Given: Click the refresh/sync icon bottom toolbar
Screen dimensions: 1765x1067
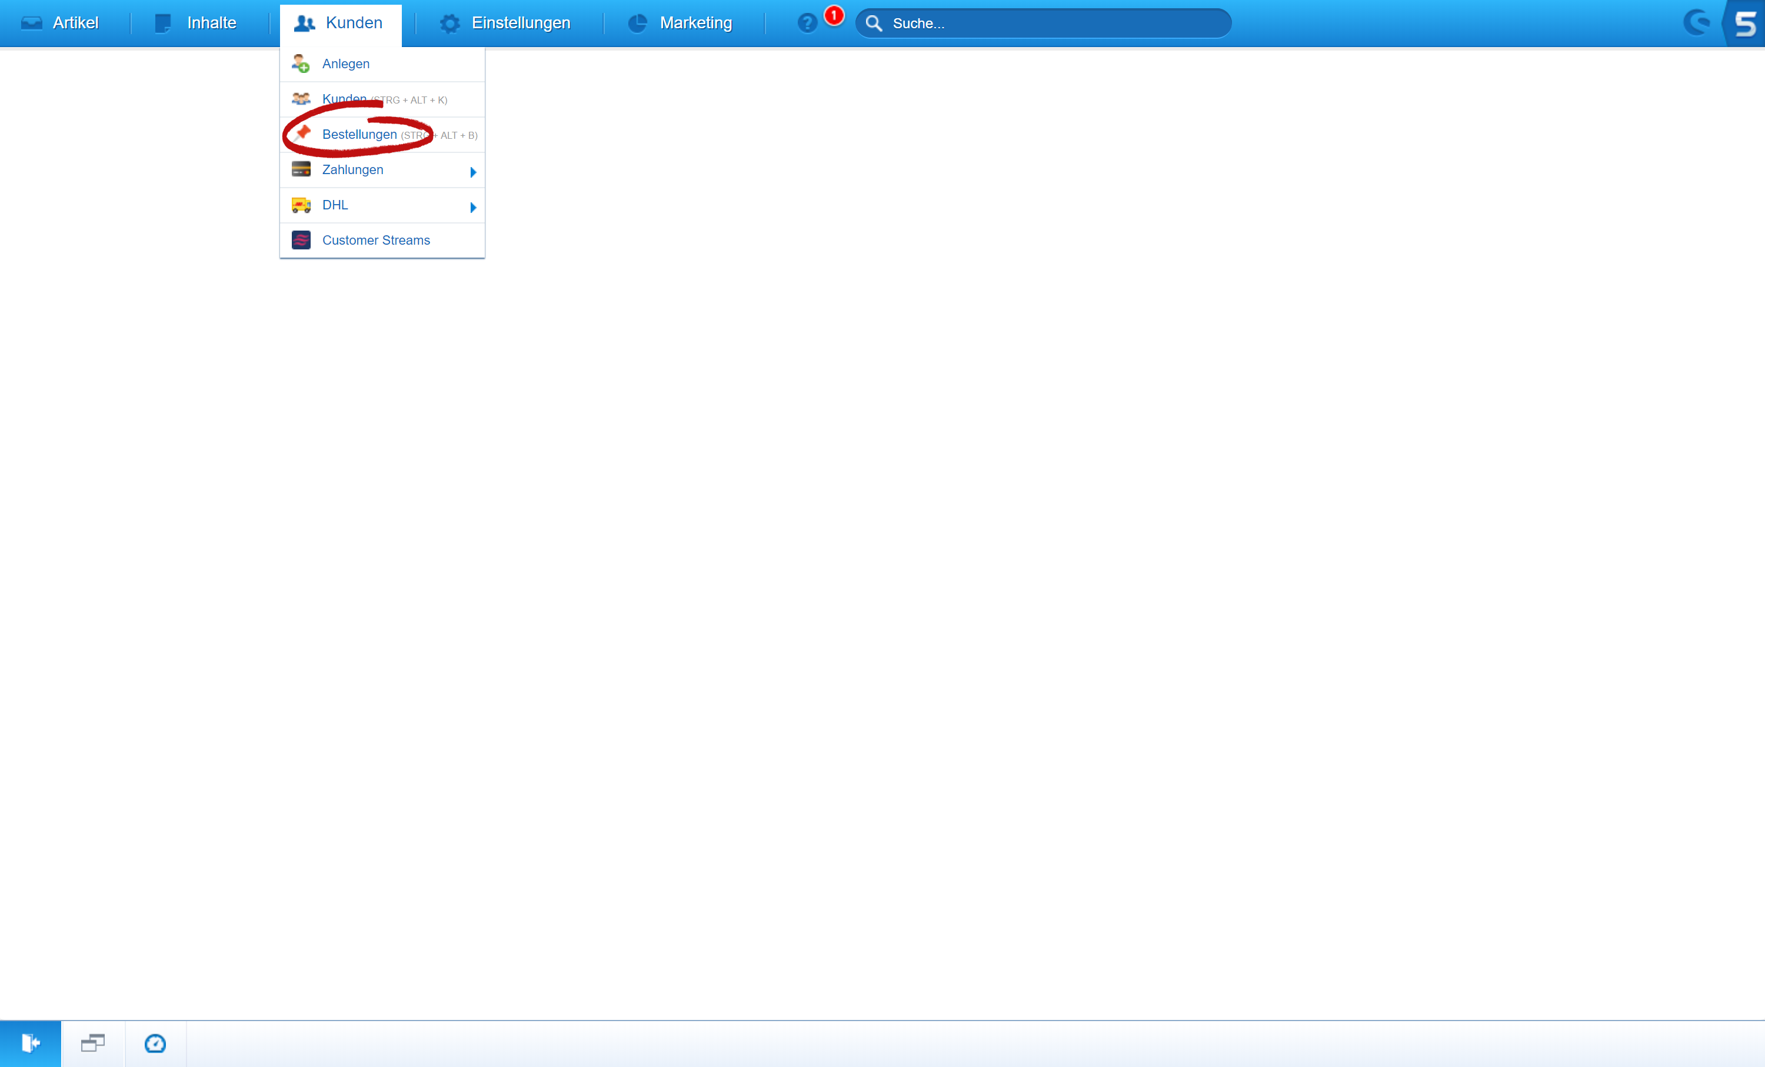Looking at the screenshot, I should pyautogui.click(x=155, y=1043).
